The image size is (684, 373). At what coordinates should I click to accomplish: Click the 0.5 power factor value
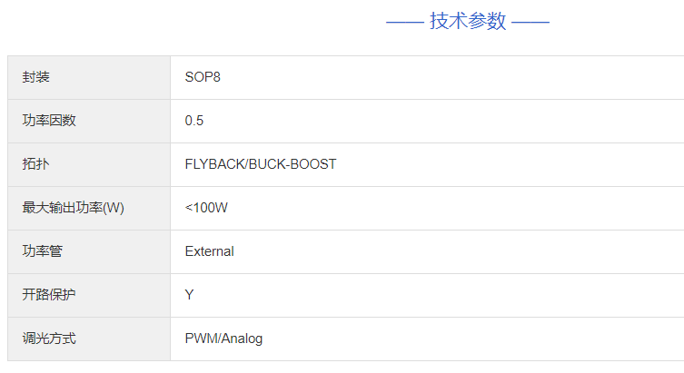[x=194, y=121]
